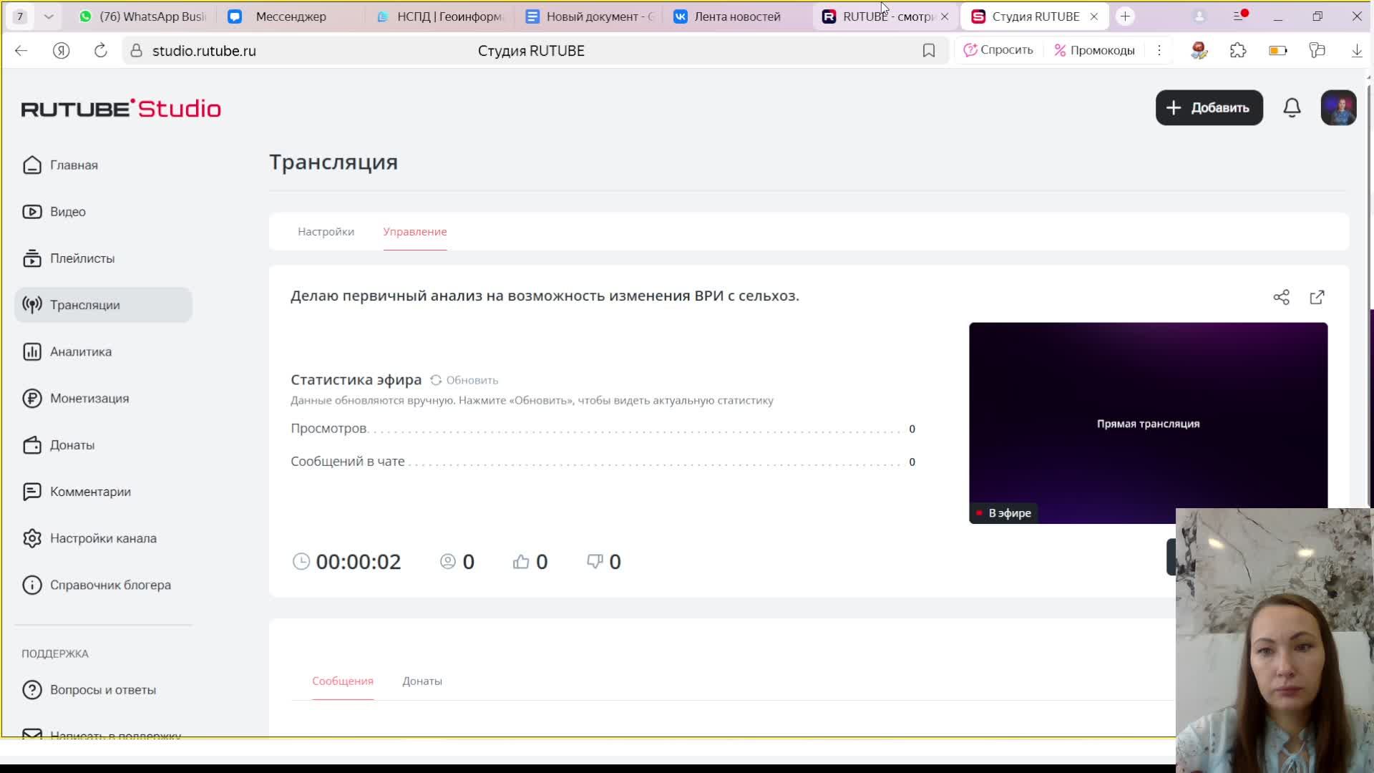Open the three-dot menu near Промокоды

point(1159,51)
